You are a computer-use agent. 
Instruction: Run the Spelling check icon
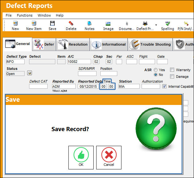167,23
